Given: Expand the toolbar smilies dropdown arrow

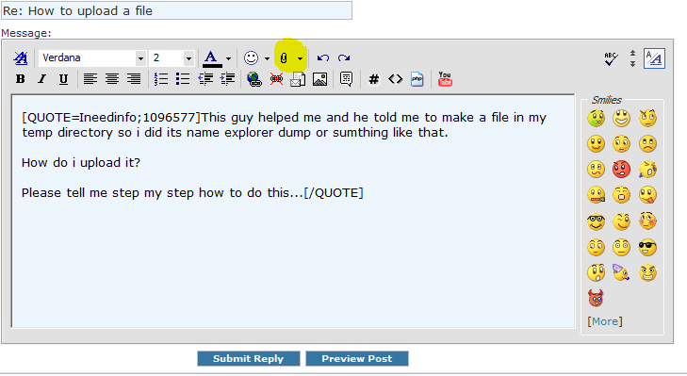Looking at the screenshot, I should point(267,58).
